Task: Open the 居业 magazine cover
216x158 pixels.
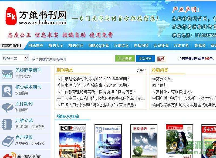Action: tap(72, 141)
